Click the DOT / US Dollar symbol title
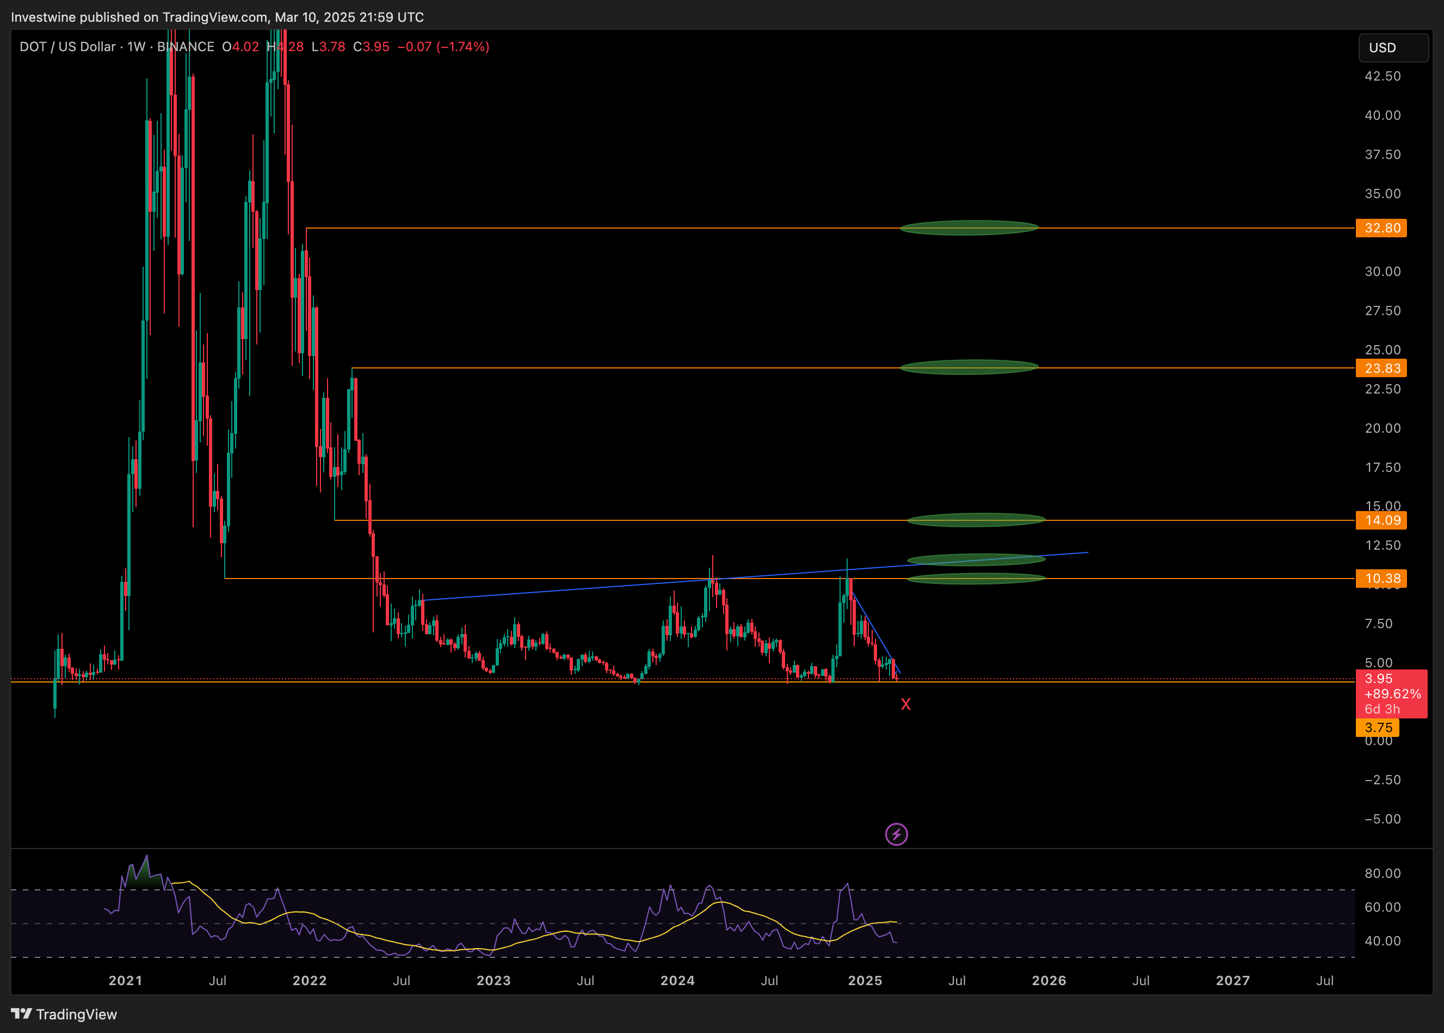The image size is (1444, 1033). coord(67,47)
